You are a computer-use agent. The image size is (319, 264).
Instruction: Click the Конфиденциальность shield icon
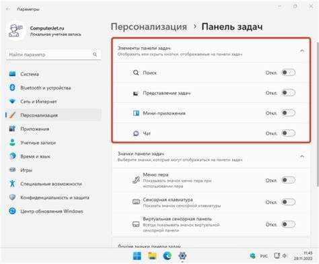click(x=12, y=197)
